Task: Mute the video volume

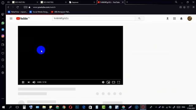Action: 34,82
